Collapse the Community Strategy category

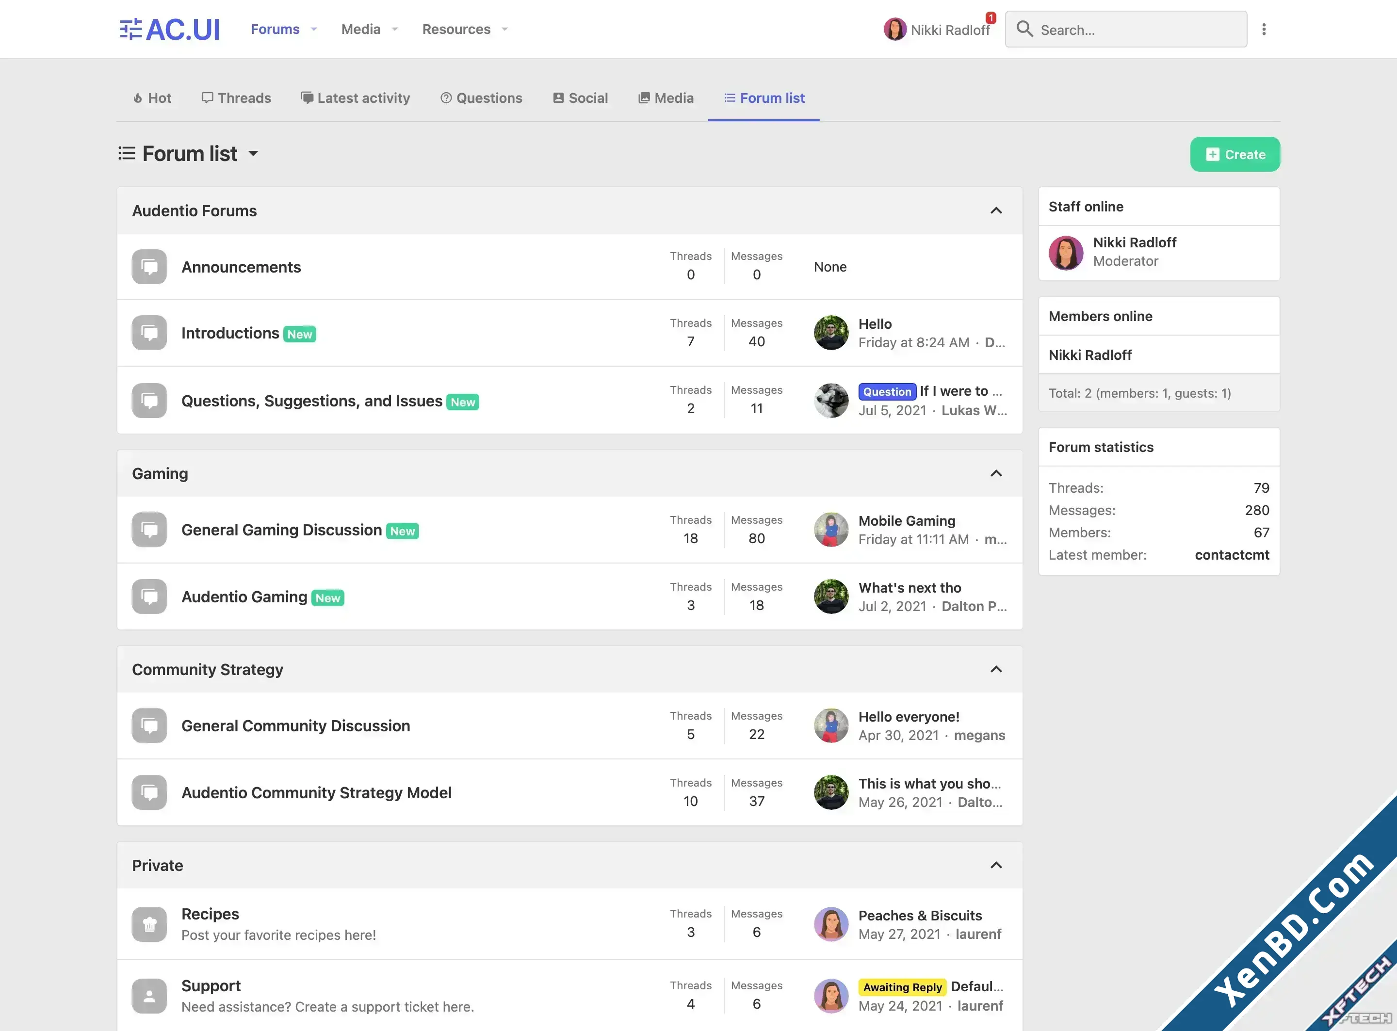click(996, 669)
